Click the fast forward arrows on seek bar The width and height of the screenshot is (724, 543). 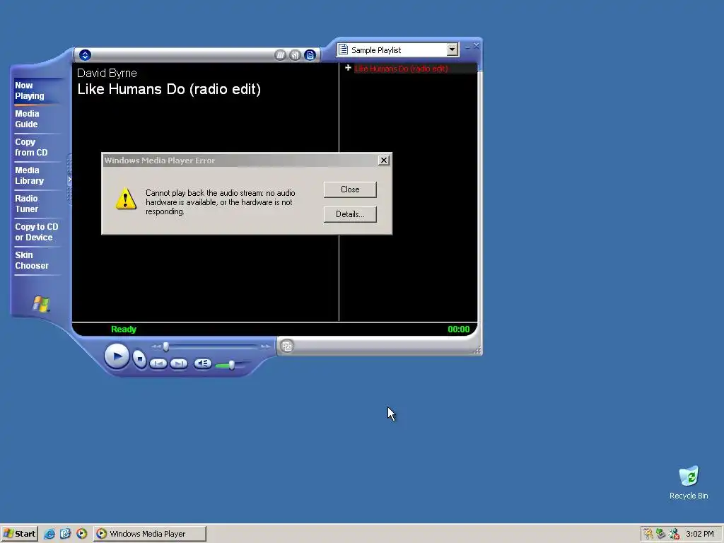coord(266,346)
